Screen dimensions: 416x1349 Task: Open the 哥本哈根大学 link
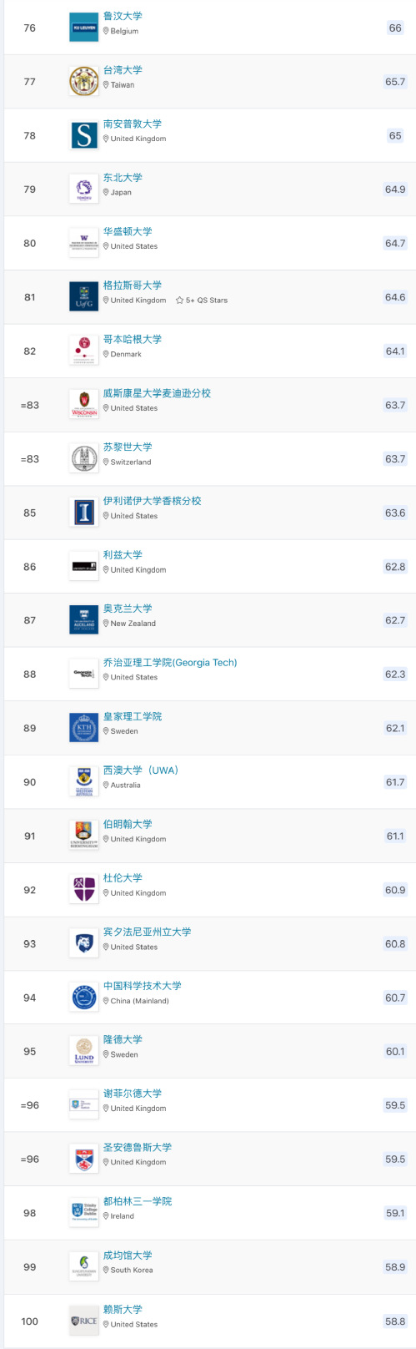click(133, 339)
